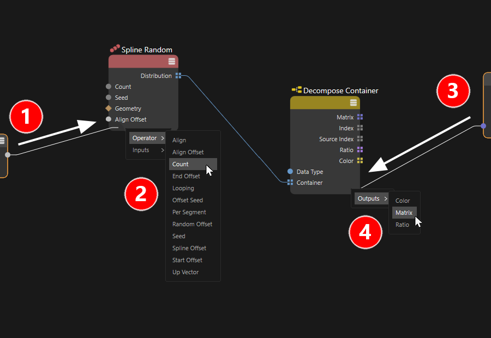The height and width of the screenshot is (338, 491).
Task: Select Color from the Outputs submenu
Action: tap(404, 201)
